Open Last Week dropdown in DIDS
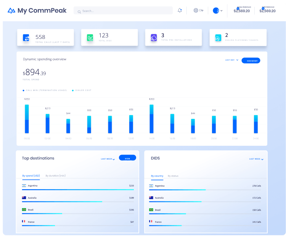286x236 pixels. (x=256, y=159)
